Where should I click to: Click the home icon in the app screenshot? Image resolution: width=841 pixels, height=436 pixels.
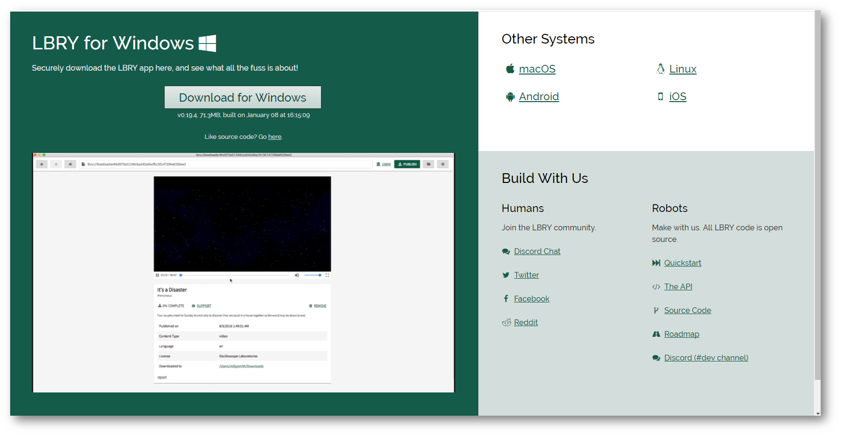pos(70,165)
